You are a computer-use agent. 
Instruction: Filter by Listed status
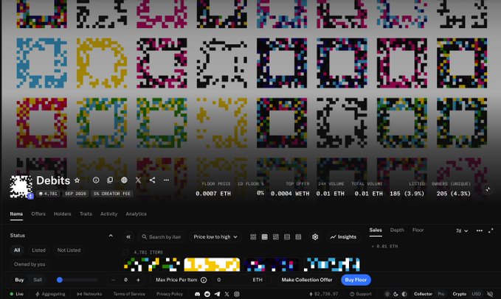38,250
